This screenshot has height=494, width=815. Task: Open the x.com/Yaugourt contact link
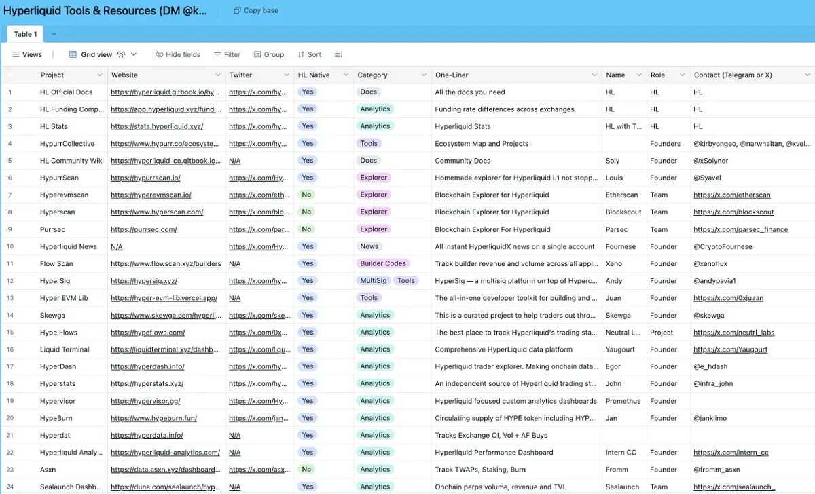731,349
